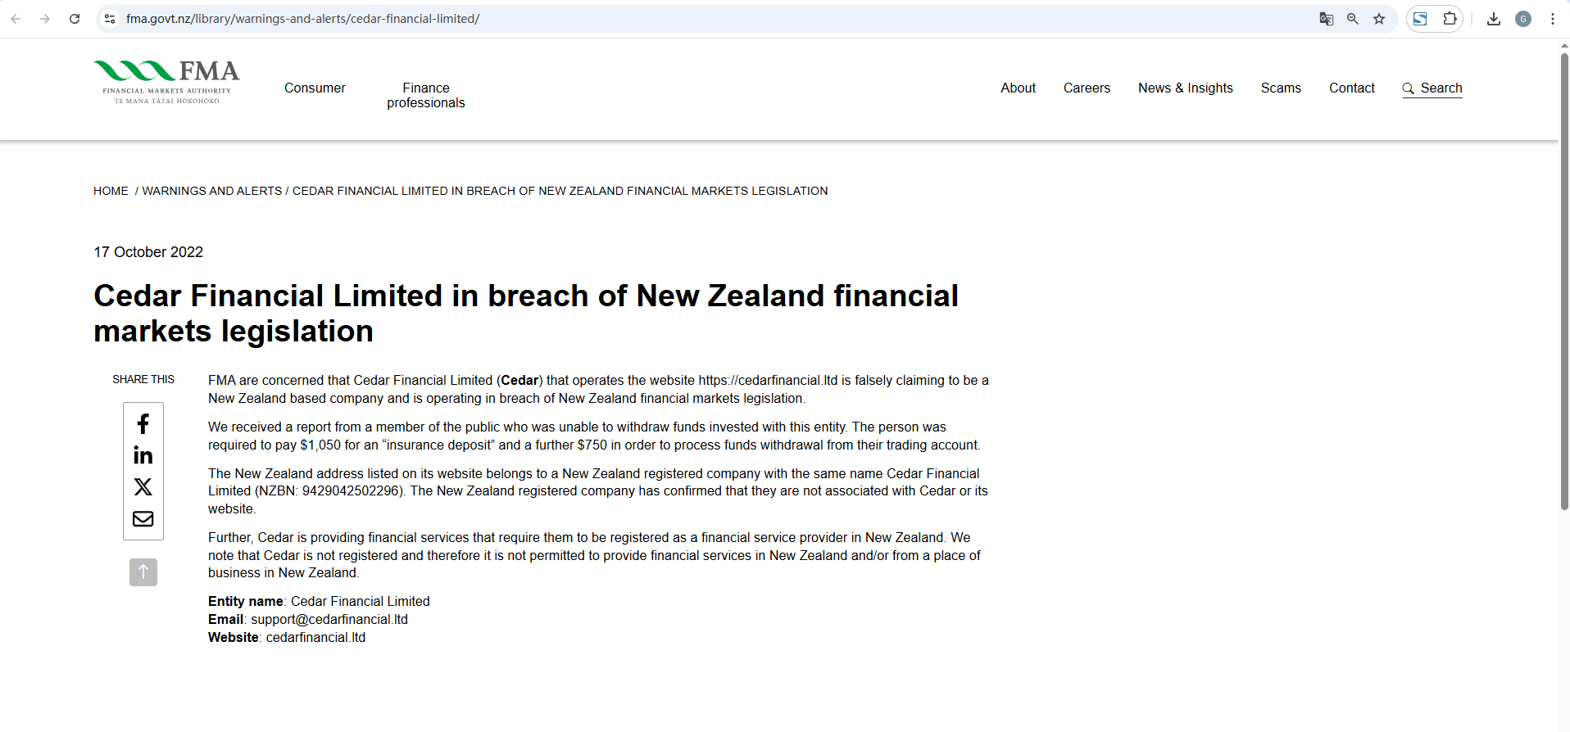Viewport: 1570px width, 732px height.
Task: Share the warning on X
Action: point(143,487)
